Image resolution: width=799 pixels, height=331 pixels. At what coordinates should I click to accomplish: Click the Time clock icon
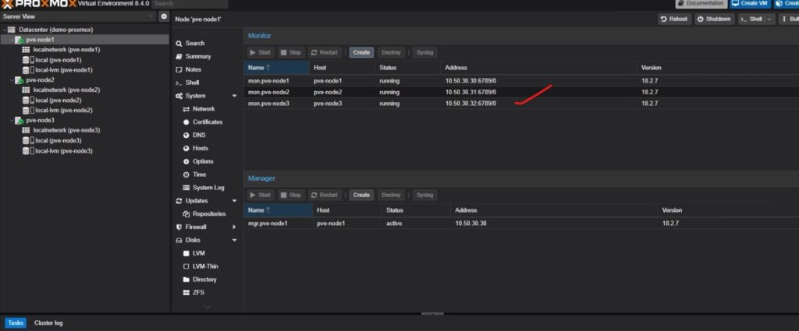pos(186,174)
